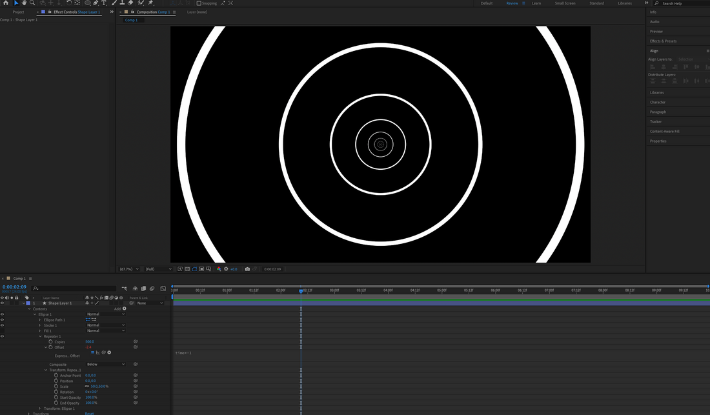Viewport: 710px width, 415px height.
Task: Click the Add shape contents arrow button
Action: click(x=125, y=309)
